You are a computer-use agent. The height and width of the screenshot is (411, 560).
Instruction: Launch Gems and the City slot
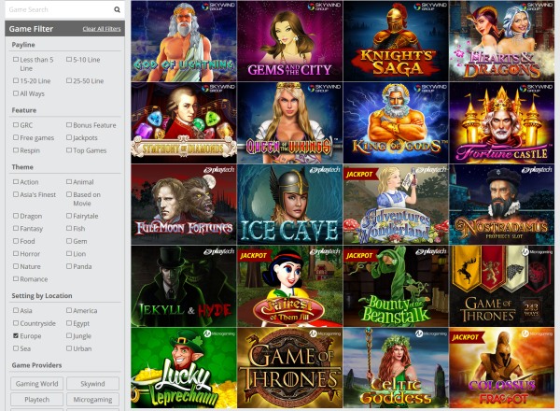coord(289,41)
